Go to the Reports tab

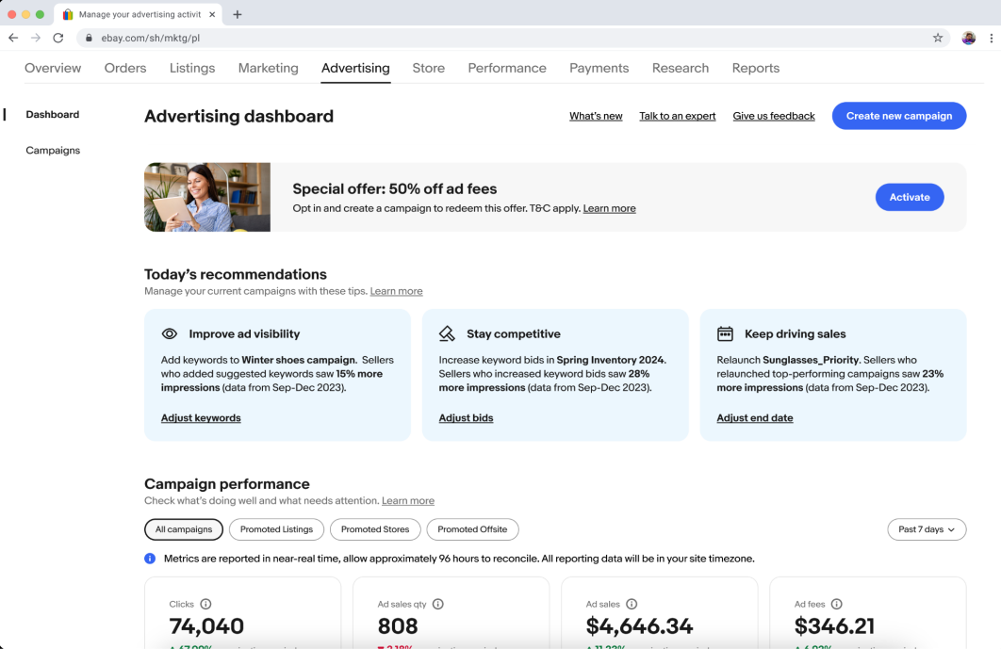click(756, 68)
